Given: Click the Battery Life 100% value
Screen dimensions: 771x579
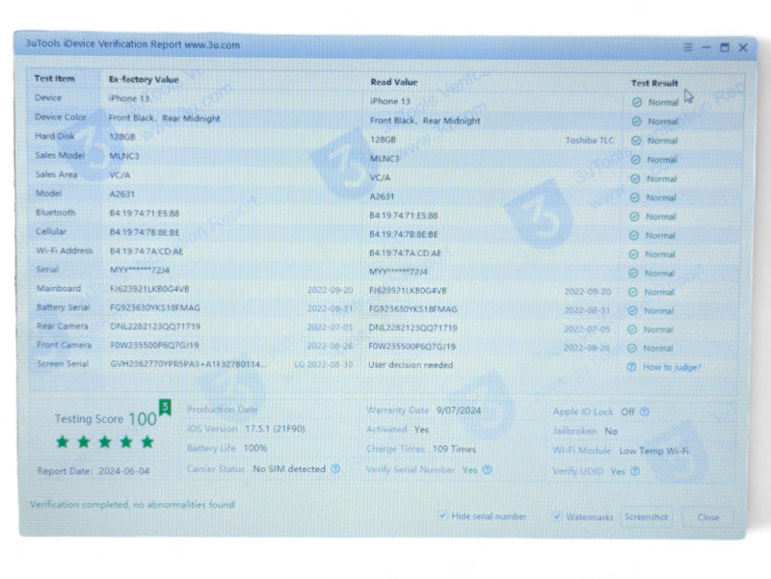Looking at the screenshot, I should [255, 448].
